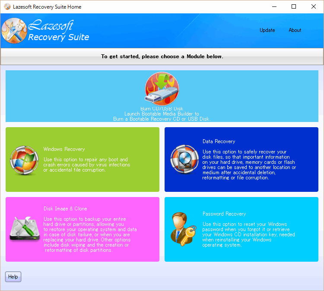Click the Lazesoft Recovery Suite logo in header
This screenshot has height=291, width=324.
pyautogui.click(x=45, y=31)
